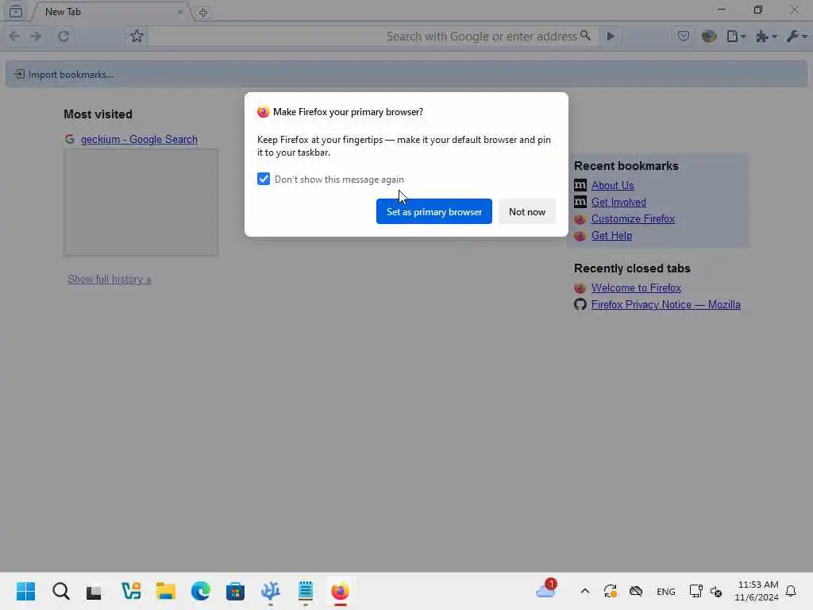Click the magnifier search icon in address bar
Viewport: 813px width, 610px height.
click(585, 36)
